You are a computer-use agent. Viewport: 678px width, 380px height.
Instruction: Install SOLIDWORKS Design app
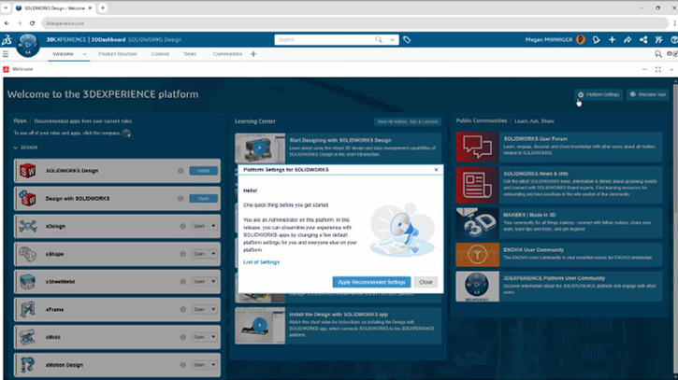[203, 171]
